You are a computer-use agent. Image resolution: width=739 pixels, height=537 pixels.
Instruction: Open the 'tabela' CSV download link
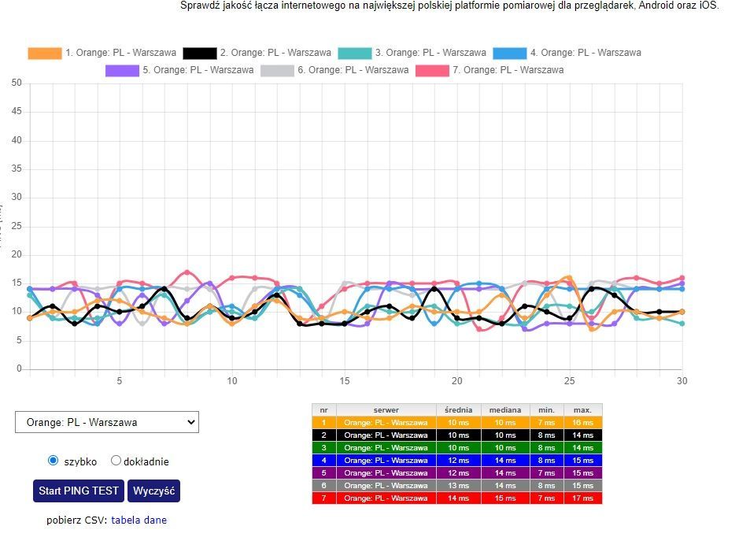click(126, 520)
